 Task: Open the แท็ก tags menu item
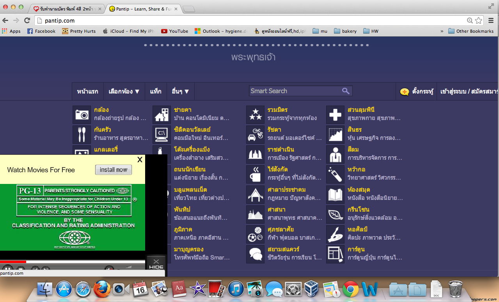156,92
